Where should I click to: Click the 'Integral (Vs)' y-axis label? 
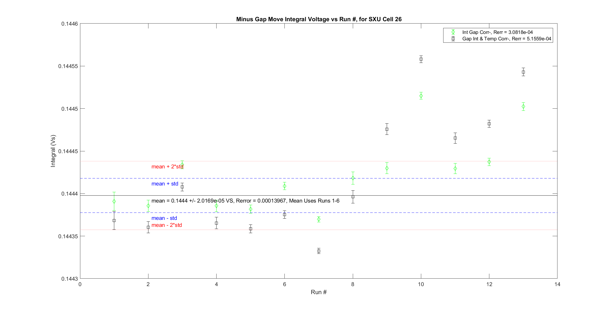(x=53, y=151)
